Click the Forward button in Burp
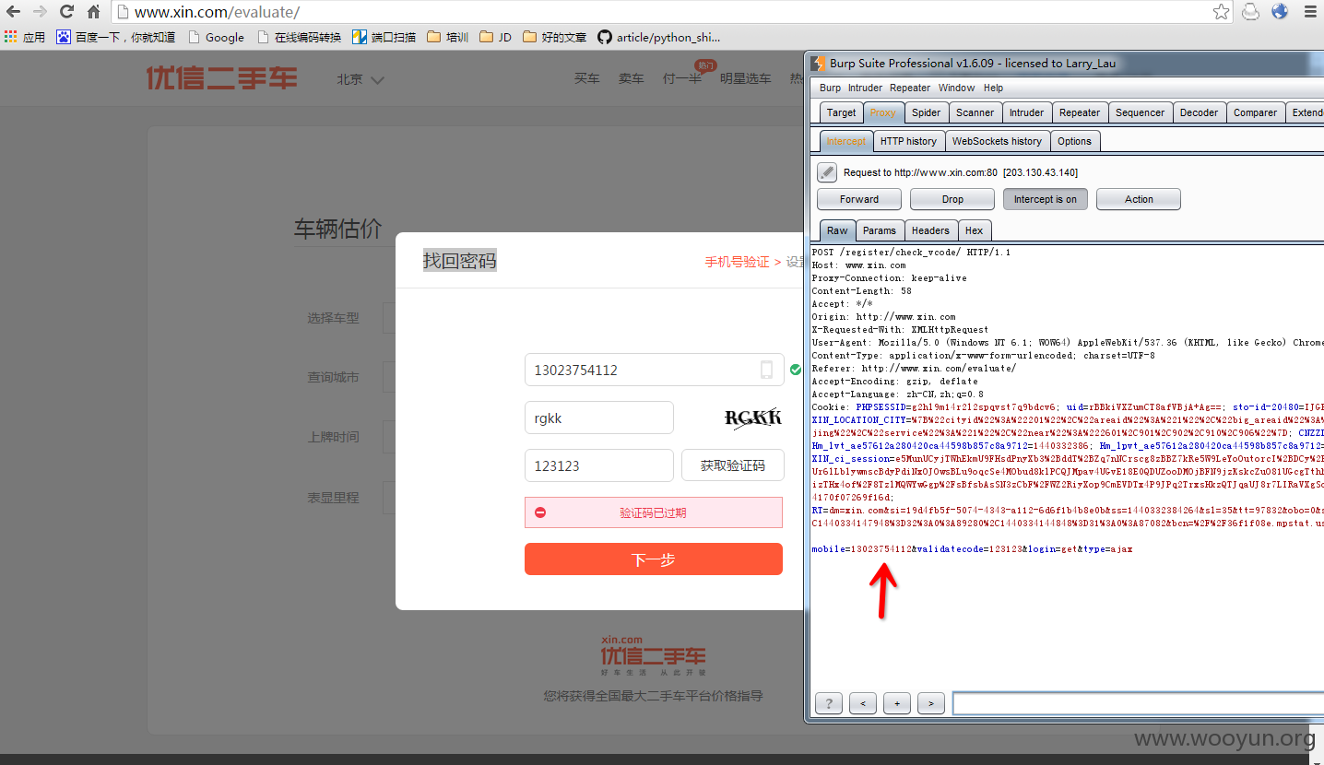The width and height of the screenshot is (1324, 765). coord(859,199)
